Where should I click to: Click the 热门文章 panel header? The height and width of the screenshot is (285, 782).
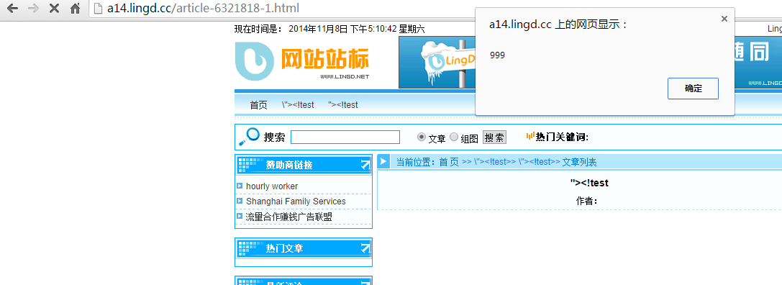(x=303, y=248)
